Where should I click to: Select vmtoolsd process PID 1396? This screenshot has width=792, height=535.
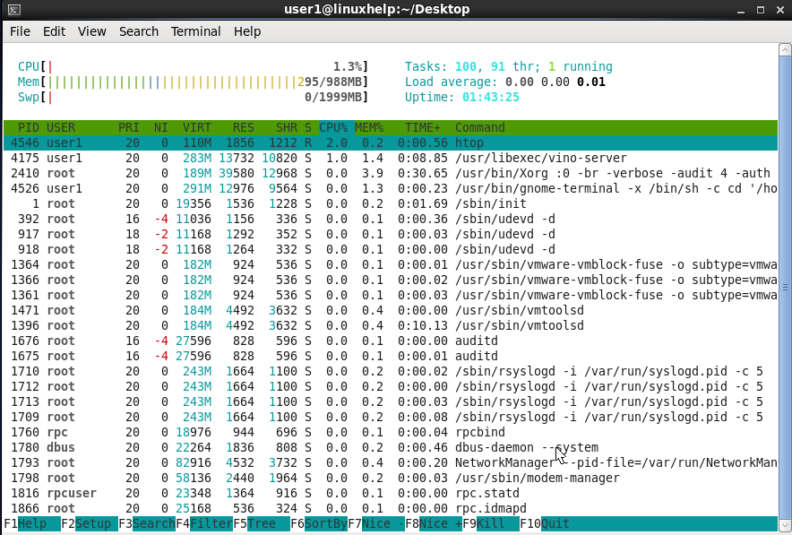391,325
